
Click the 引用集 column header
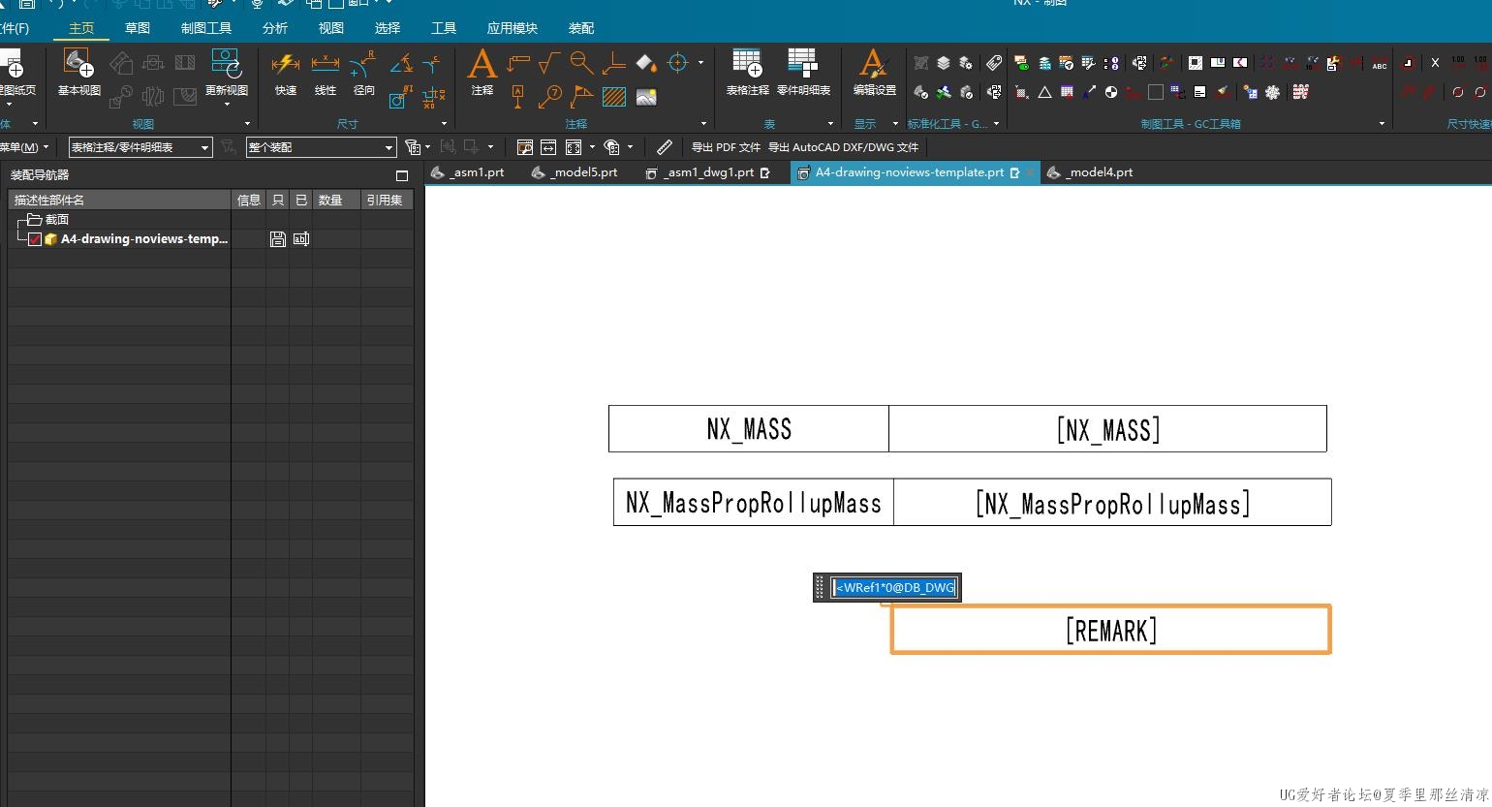387,201
